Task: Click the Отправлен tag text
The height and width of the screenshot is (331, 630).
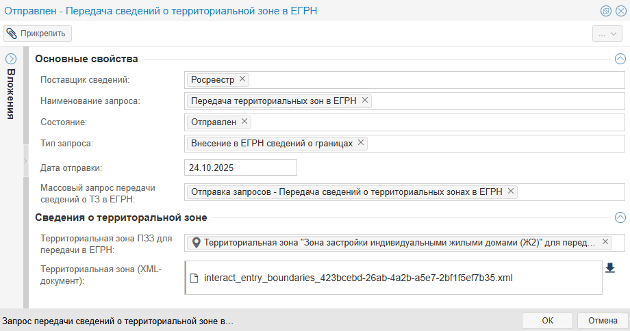Action: click(214, 122)
